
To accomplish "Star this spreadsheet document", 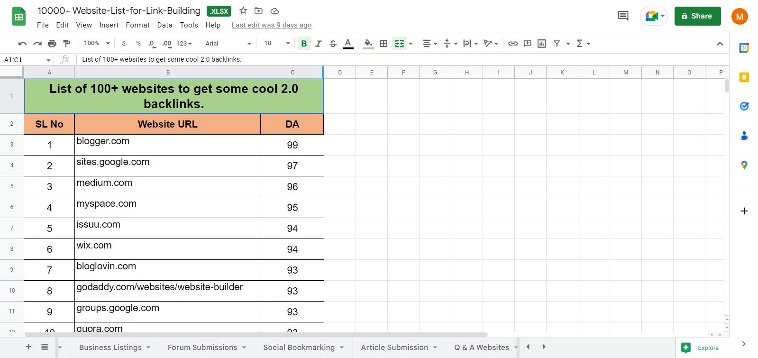I will 243,10.
